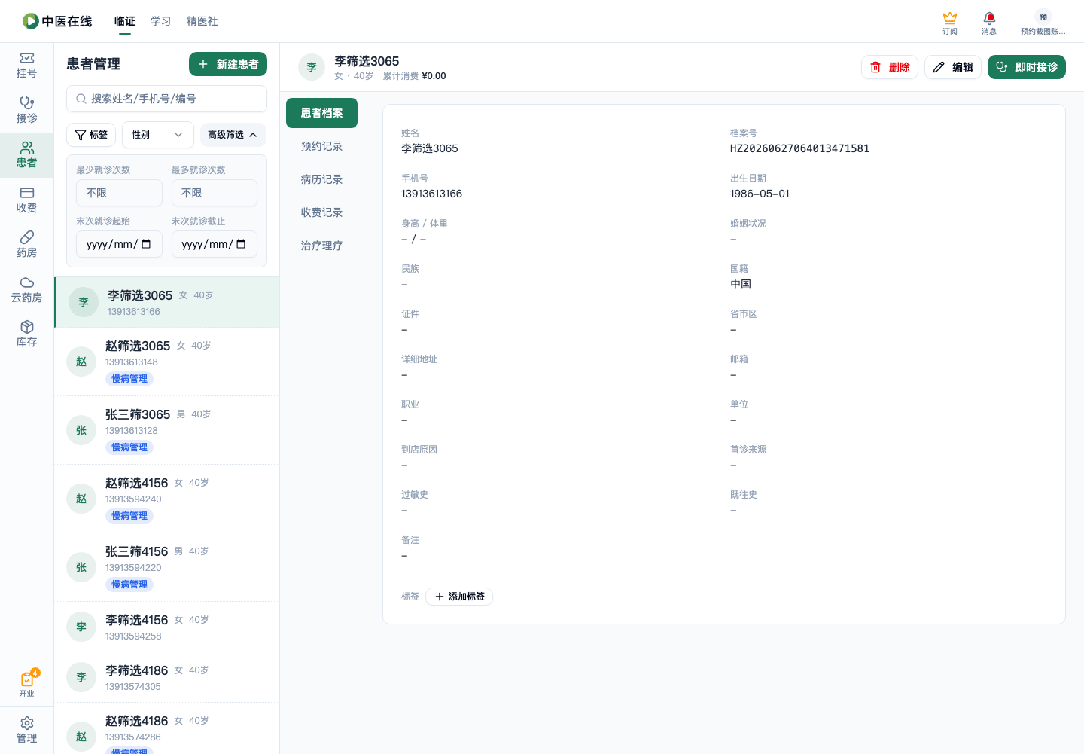
Task: Click the 编辑 edit button
Action: coord(953,67)
